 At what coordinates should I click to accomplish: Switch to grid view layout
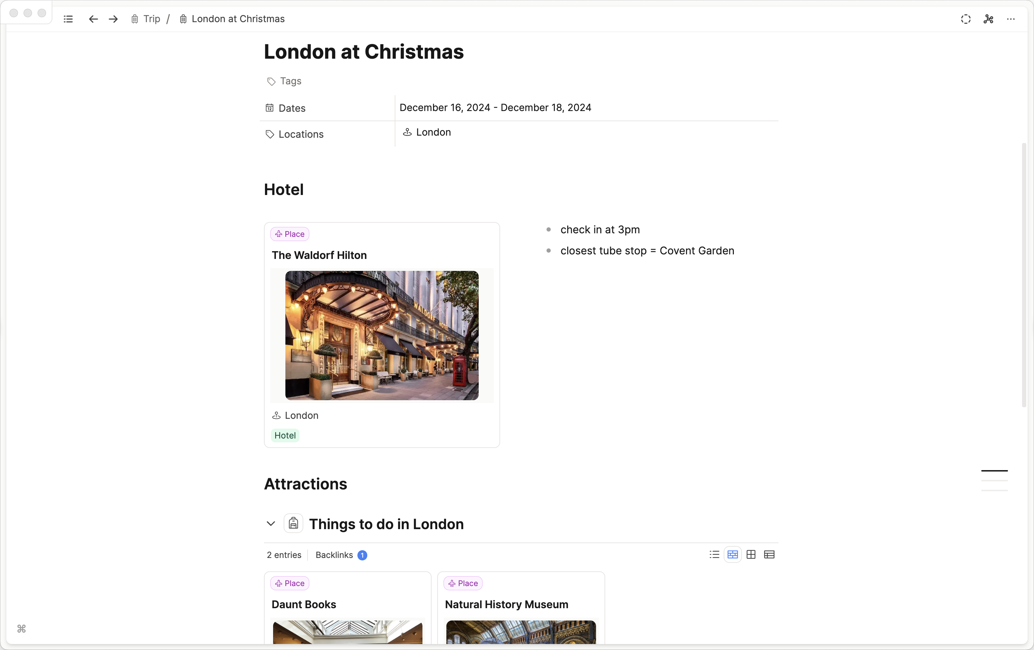[x=751, y=555]
